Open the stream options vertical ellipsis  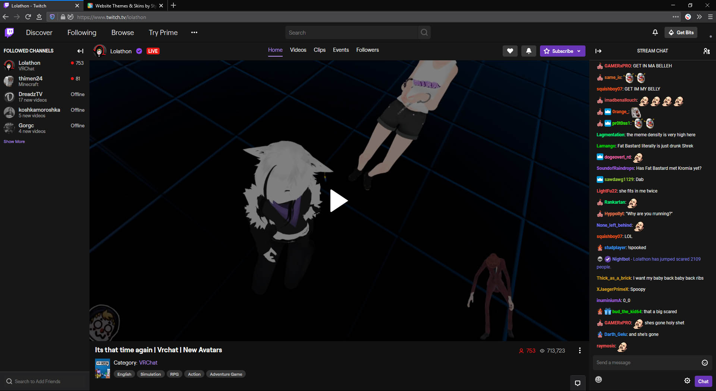point(580,350)
